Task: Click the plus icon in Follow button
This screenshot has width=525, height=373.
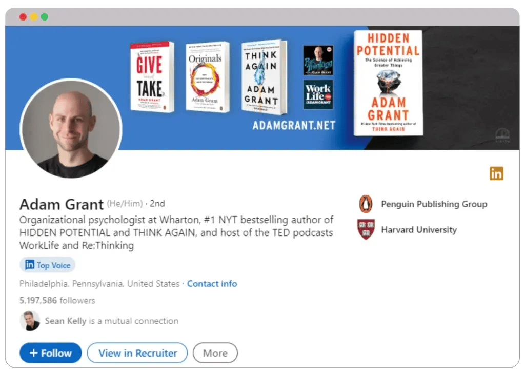Action: point(33,353)
